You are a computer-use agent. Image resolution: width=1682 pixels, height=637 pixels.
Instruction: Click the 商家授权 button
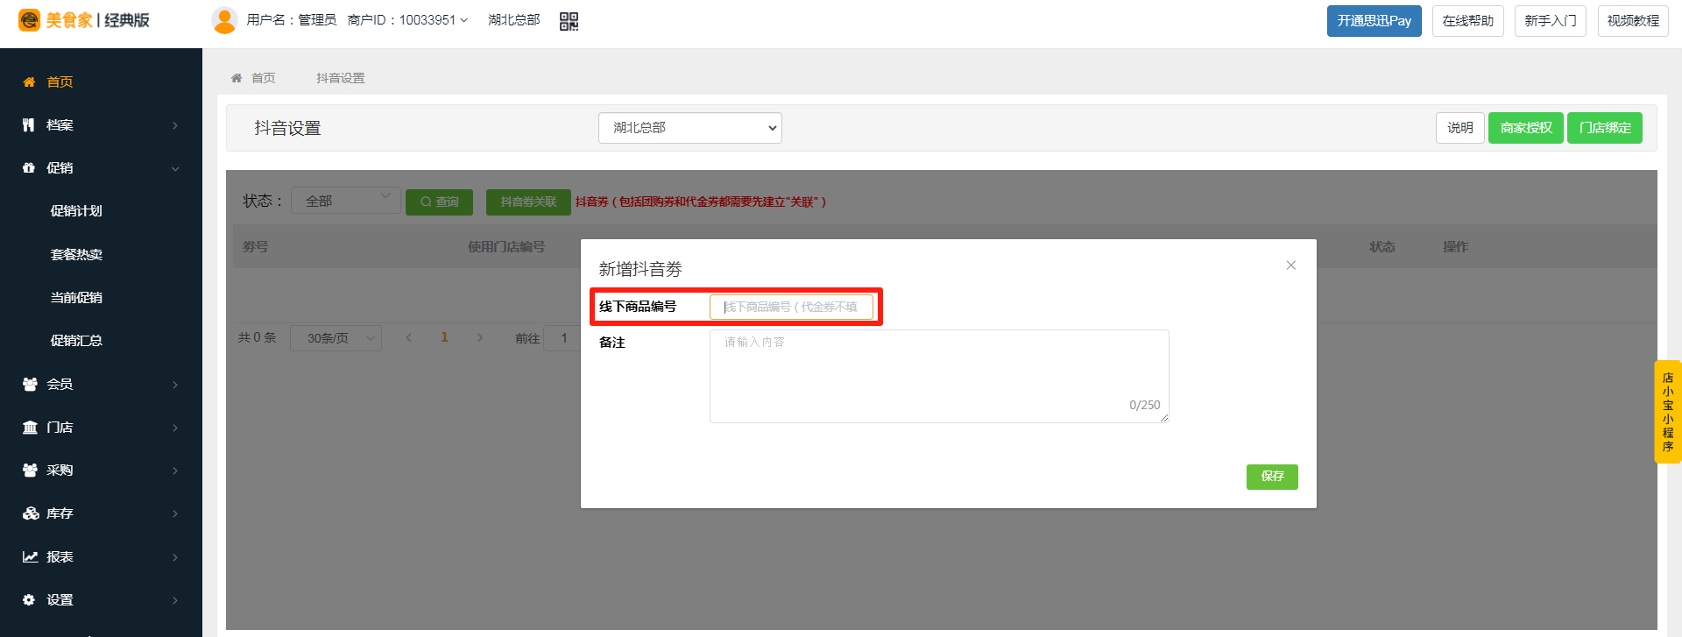tap(1526, 128)
